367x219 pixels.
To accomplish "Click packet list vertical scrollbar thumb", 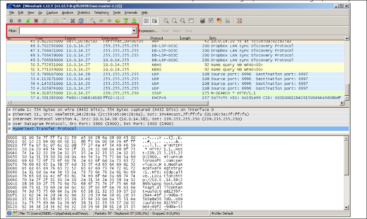I will click(x=347, y=89).
